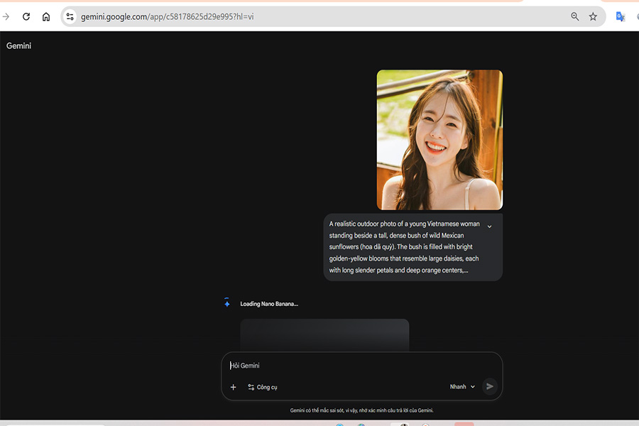The image size is (639, 426).
Task: Go to browser home page icon
Action: [x=46, y=16]
